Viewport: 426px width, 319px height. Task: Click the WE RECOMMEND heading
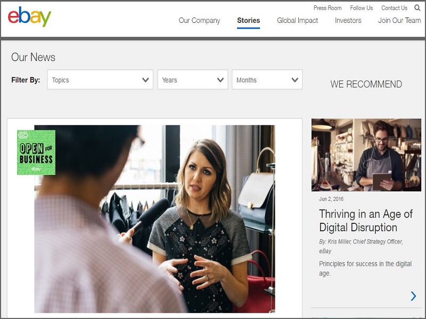click(366, 84)
